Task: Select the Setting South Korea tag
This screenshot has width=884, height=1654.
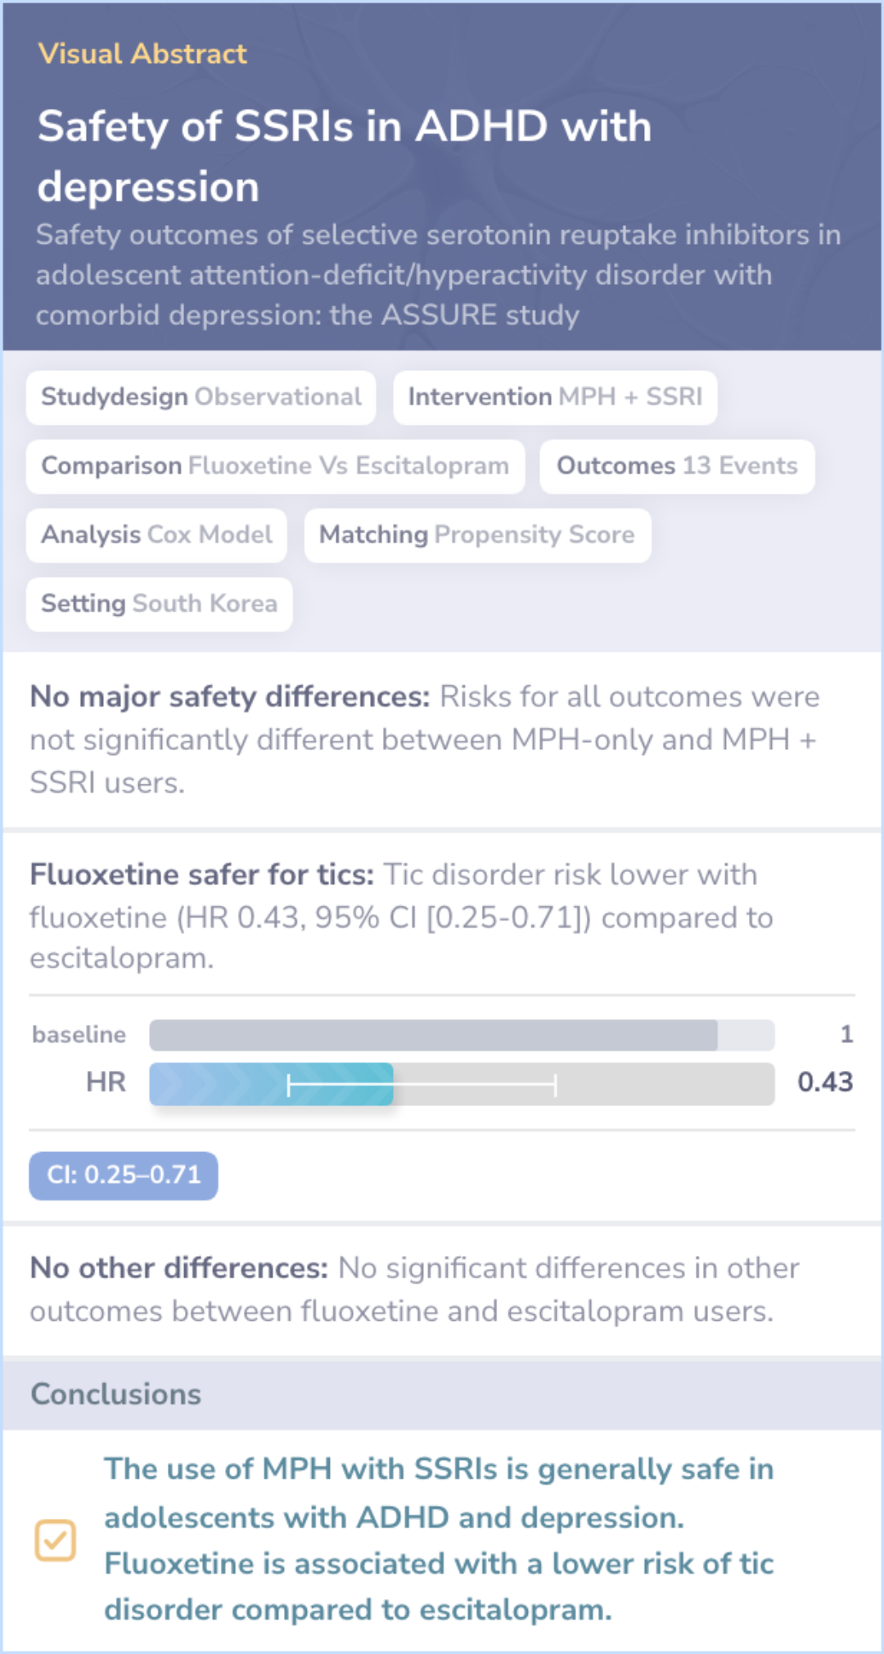Action: coord(159,603)
